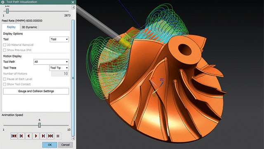Screen dimensions: 264x149
Task: Click the Tool Path Visualization gear icon
Action: 3,2
